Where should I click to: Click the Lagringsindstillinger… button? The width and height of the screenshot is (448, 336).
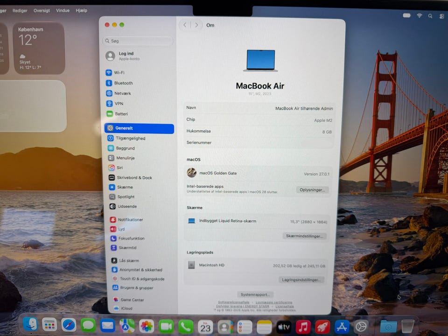click(x=301, y=280)
